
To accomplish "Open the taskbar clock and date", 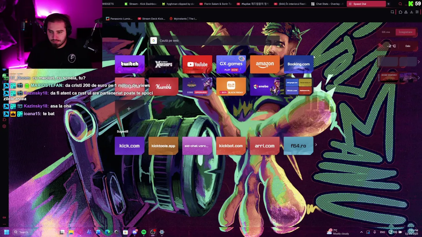I will tap(411, 232).
